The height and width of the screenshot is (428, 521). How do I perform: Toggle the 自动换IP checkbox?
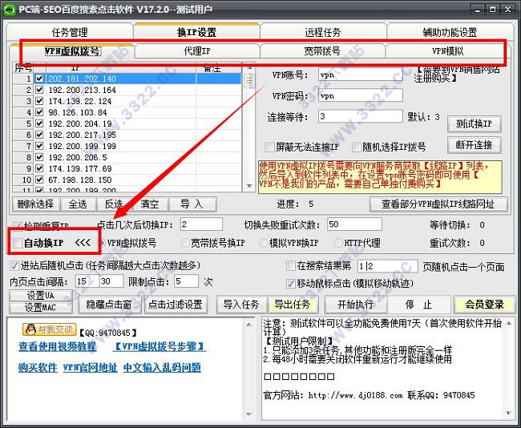click(17, 243)
